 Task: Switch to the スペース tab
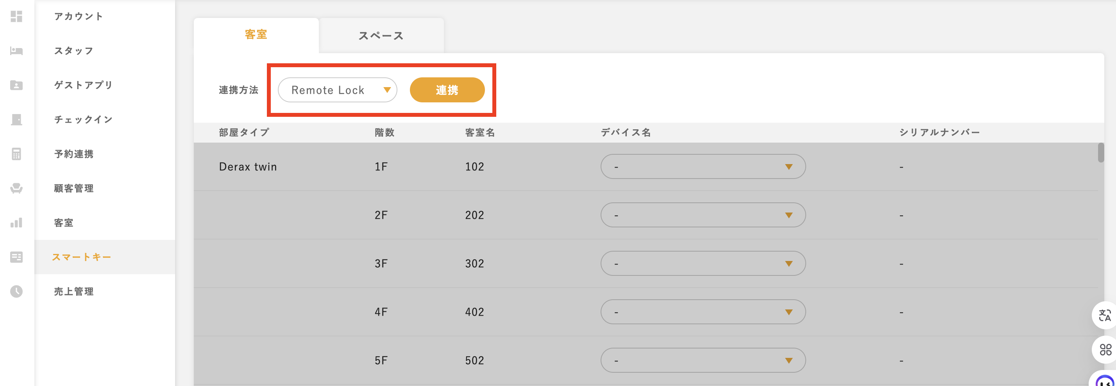381,36
